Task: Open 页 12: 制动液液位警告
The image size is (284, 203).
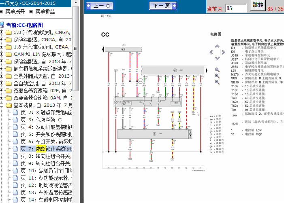Action: pos(46,185)
